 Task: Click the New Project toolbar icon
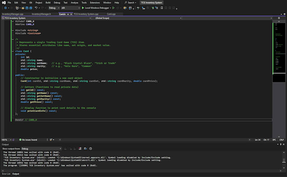click(17, 8)
